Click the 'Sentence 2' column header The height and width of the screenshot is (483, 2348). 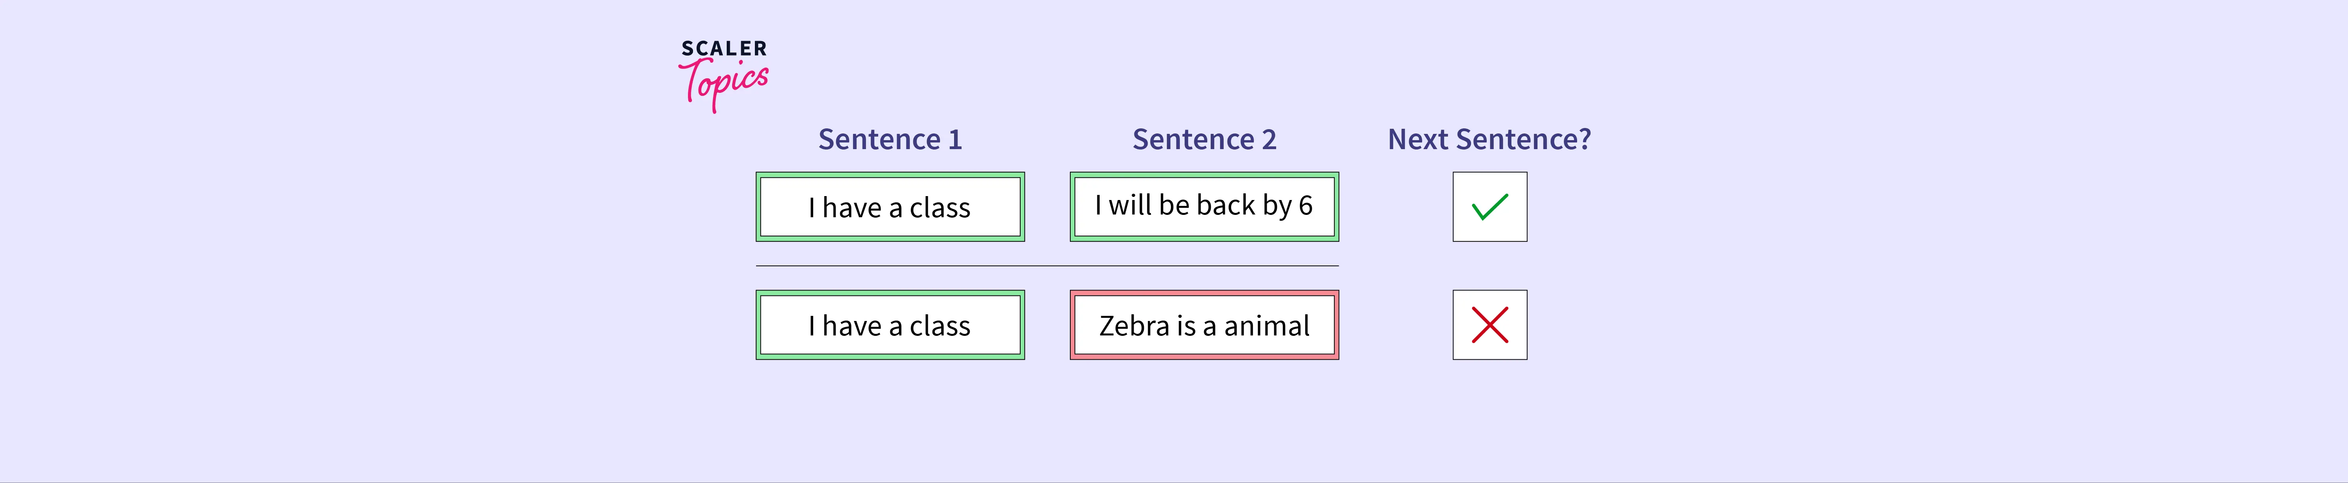(x=1204, y=139)
